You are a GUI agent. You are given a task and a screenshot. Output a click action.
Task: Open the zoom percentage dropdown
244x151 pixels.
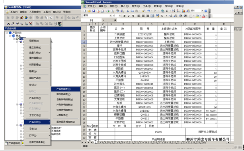(202, 11)
